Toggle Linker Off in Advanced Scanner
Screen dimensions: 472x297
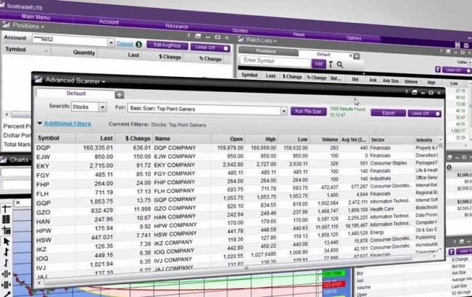click(425, 113)
